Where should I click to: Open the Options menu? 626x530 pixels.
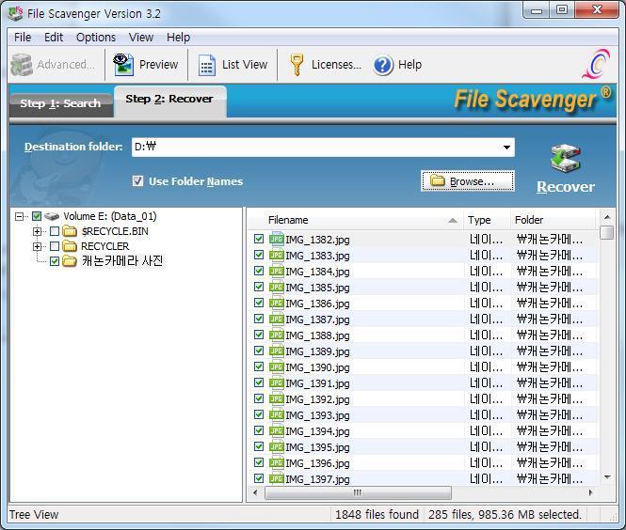pyautogui.click(x=96, y=37)
